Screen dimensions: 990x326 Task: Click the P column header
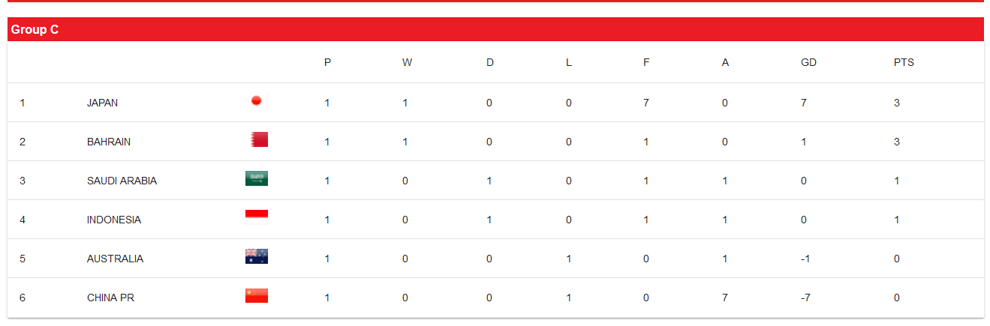click(327, 62)
